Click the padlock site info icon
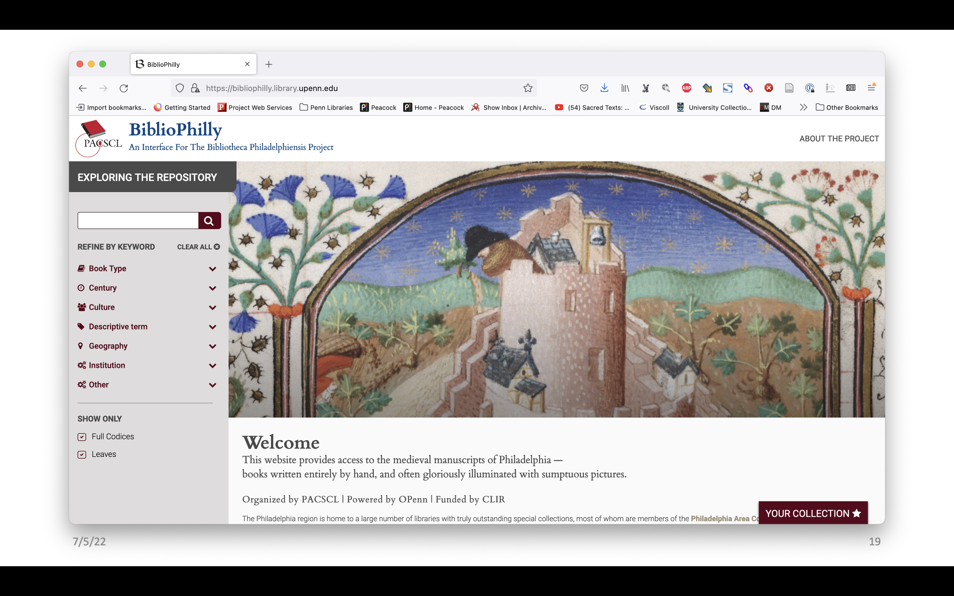 pyautogui.click(x=195, y=88)
